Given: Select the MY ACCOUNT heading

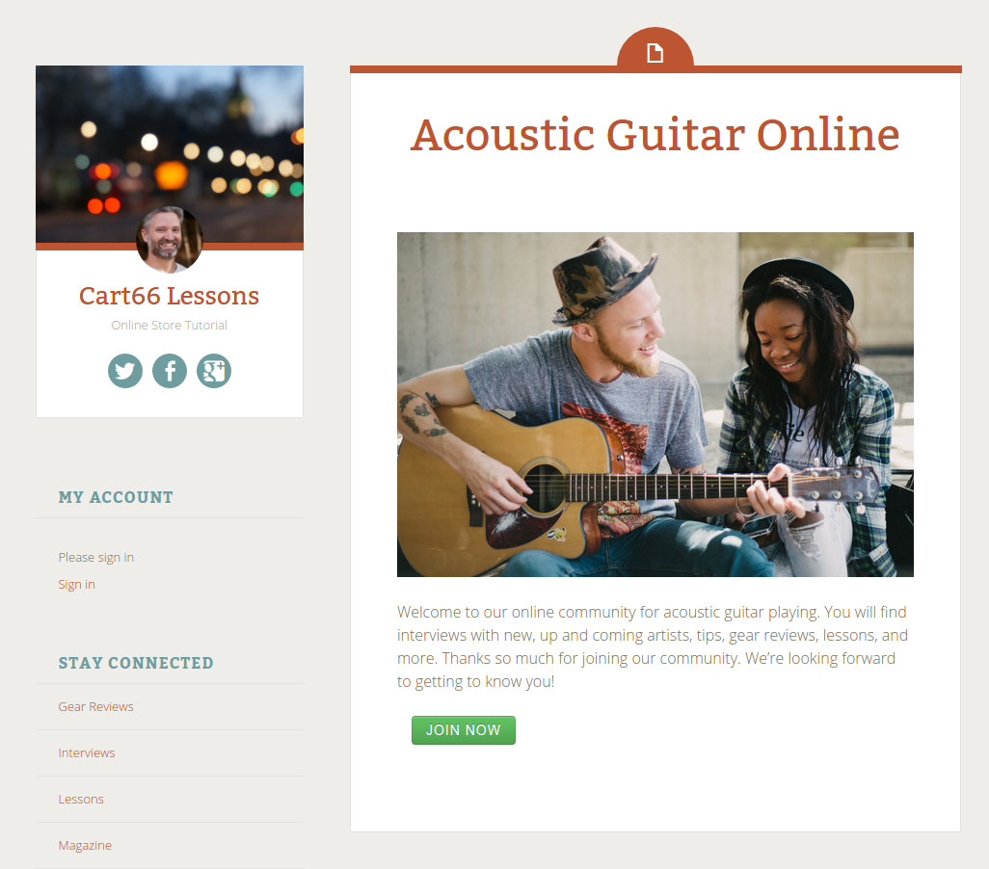Looking at the screenshot, I should [x=116, y=497].
